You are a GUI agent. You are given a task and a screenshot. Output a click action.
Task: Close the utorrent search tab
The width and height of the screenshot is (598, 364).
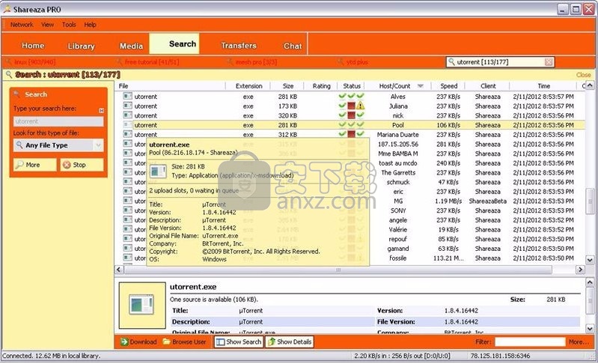[x=549, y=62]
